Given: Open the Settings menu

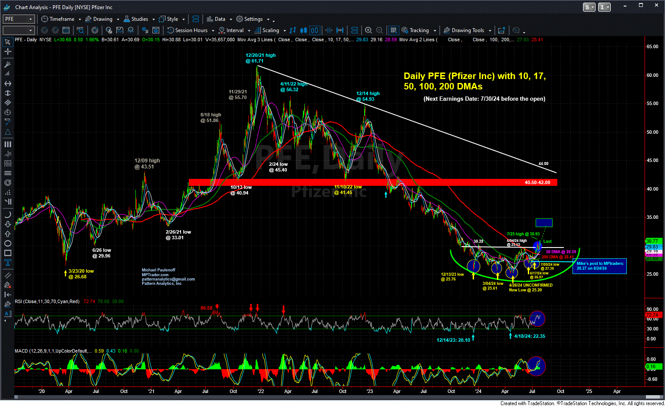Looking at the screenshot, I should tap(250, 19).
